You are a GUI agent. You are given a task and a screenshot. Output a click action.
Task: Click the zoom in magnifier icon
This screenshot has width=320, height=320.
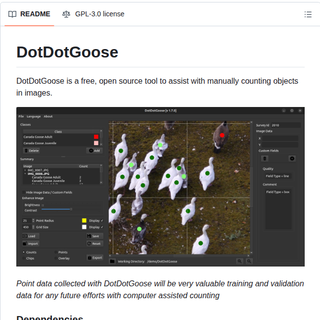(239, 261)
